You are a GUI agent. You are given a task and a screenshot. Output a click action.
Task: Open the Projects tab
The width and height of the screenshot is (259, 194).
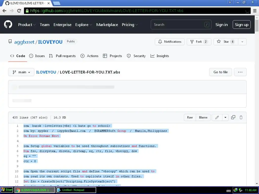click(x=112, y=56)
